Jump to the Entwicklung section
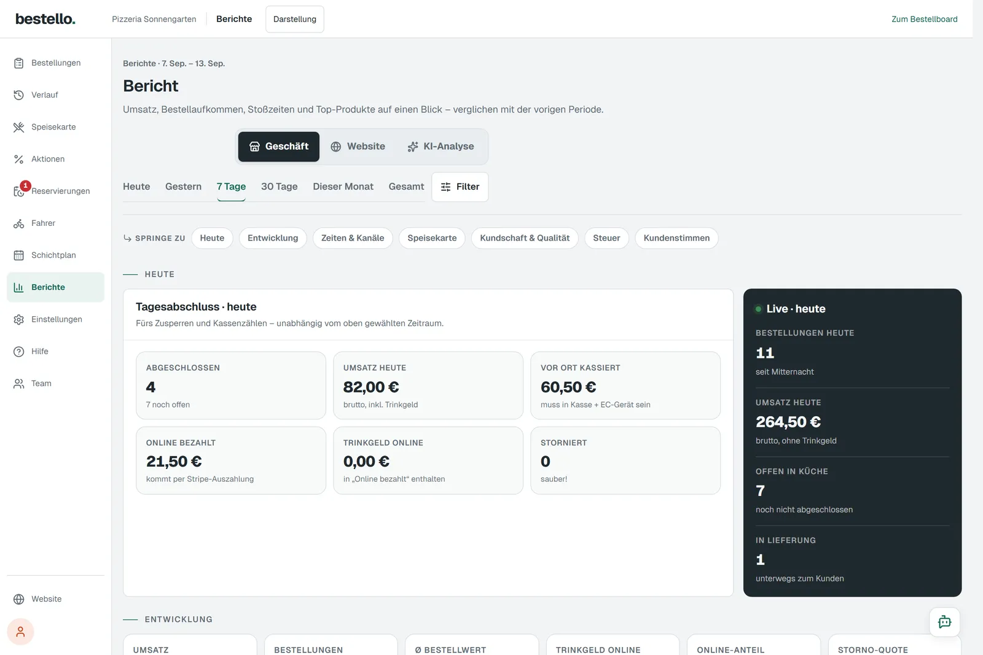 click(273, 238)
